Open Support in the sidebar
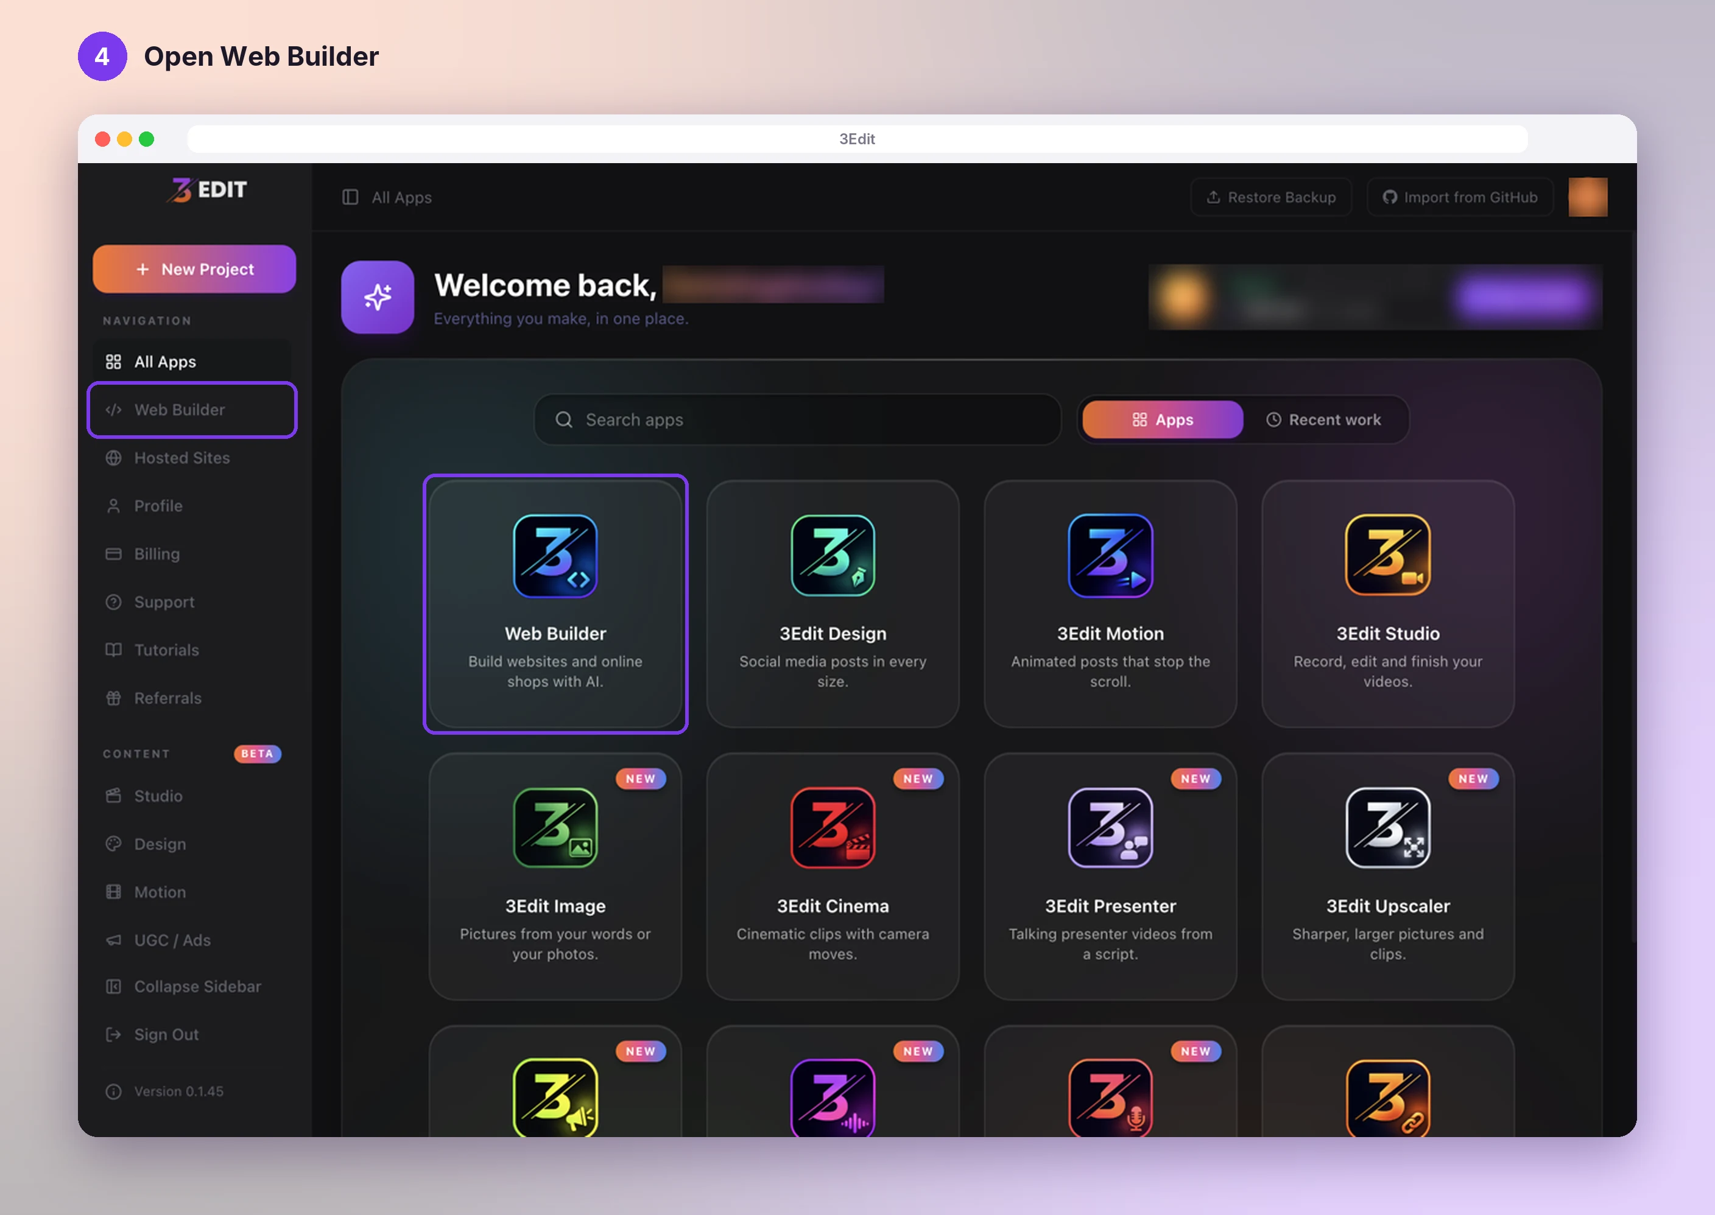Image resolution: width=1715 pixels, height=1215 pixels. click(192, 601)
